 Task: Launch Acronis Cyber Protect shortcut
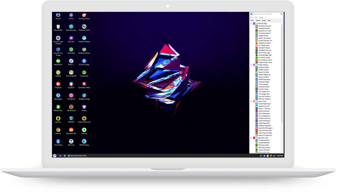(58, 40)
